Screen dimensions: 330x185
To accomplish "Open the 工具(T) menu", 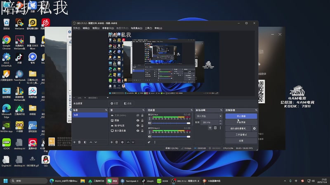I will [x=148, y=28].
